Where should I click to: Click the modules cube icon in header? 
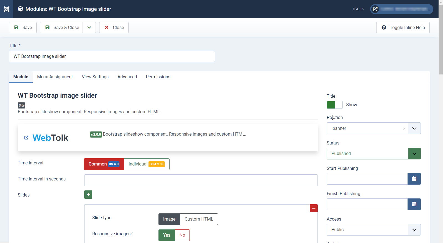tap(20, 9)
